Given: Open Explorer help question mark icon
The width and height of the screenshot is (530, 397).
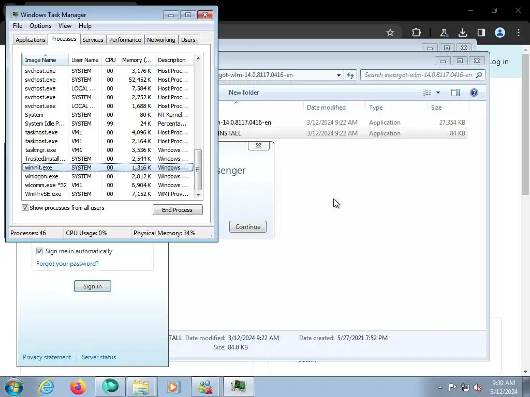Looking at the screenshot, I should click(474, 93).
